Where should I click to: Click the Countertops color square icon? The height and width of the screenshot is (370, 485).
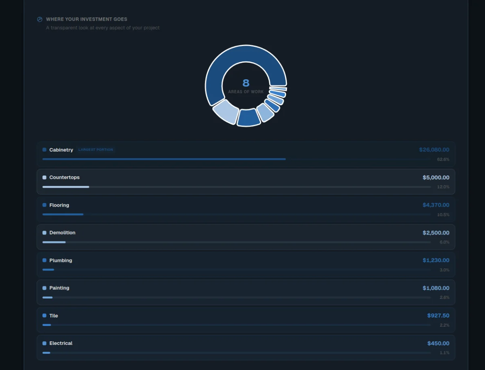pos(44,178)
